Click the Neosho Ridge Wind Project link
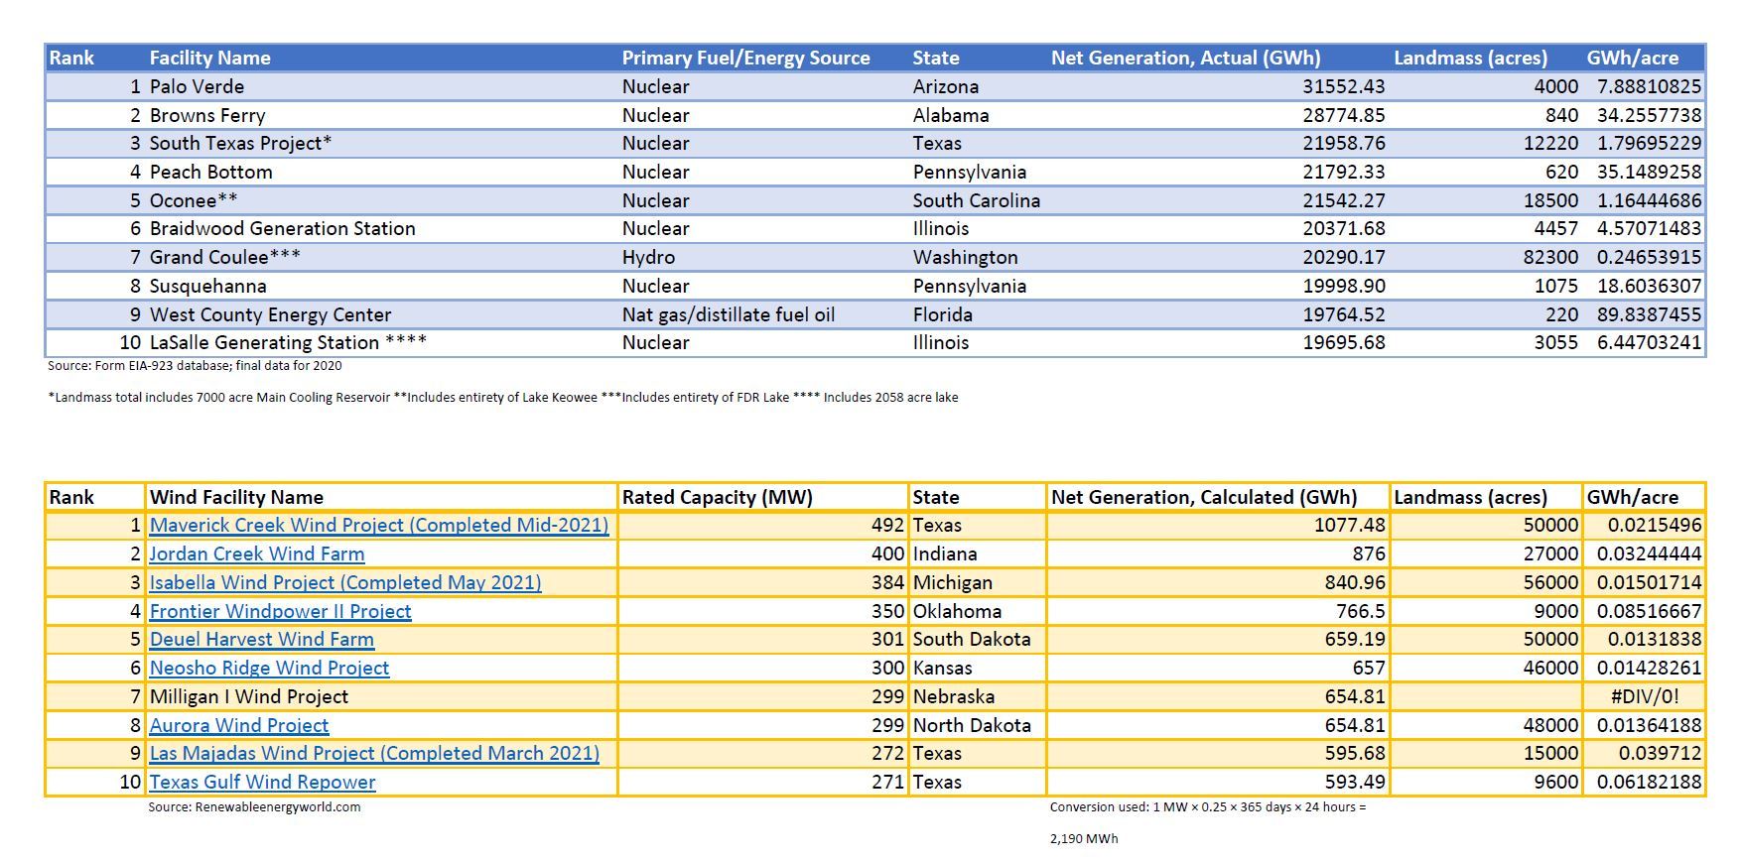The image size is (1742, 860). (x=269, y=669)
